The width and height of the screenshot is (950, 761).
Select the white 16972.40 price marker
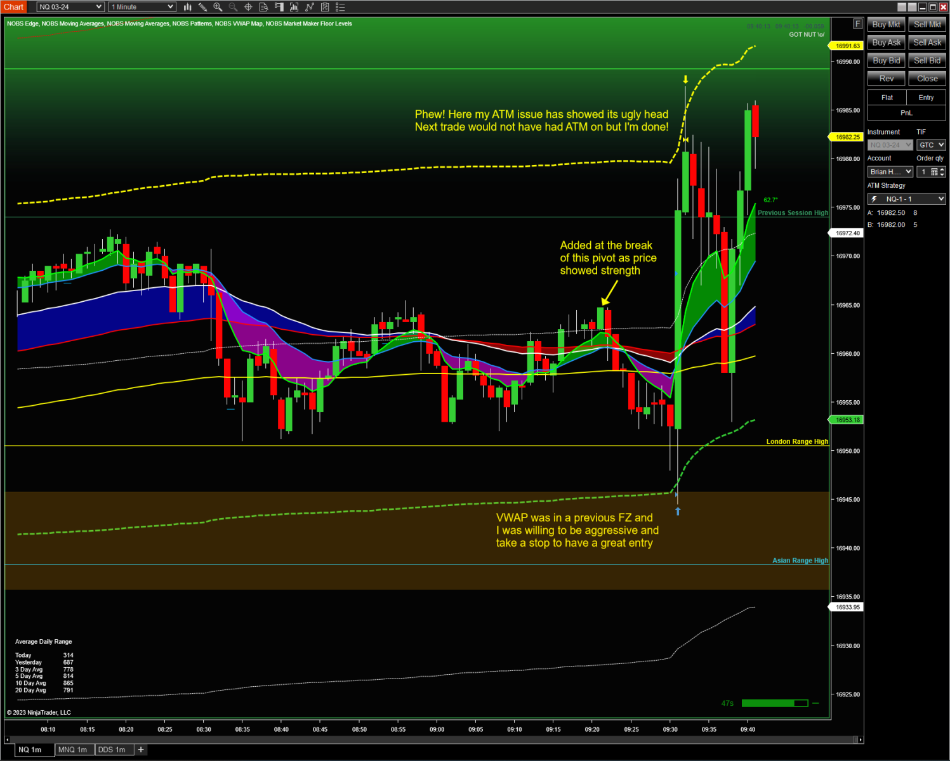coord(846,233)
